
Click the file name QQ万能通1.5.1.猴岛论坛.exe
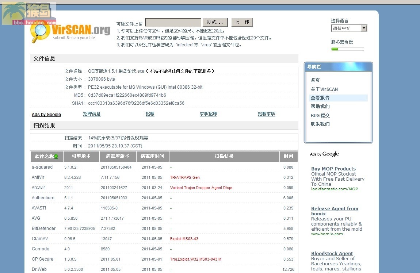coord(116,71)
